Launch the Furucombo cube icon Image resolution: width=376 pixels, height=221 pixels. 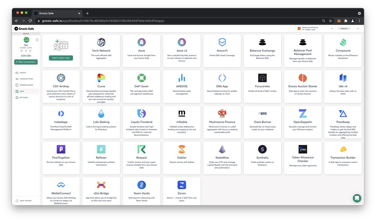point(262,78)
